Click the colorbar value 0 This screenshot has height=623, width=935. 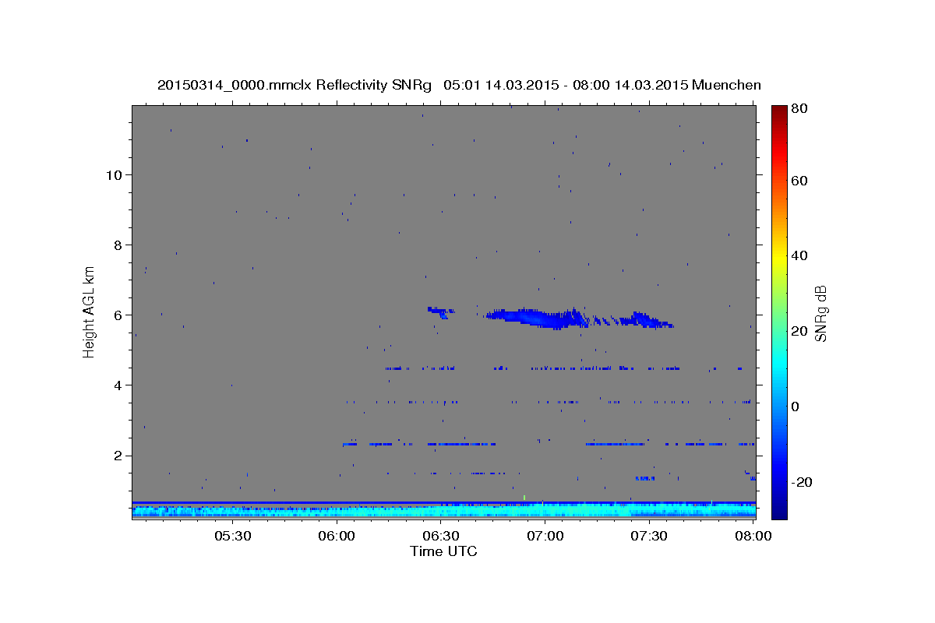click(797, 407)
